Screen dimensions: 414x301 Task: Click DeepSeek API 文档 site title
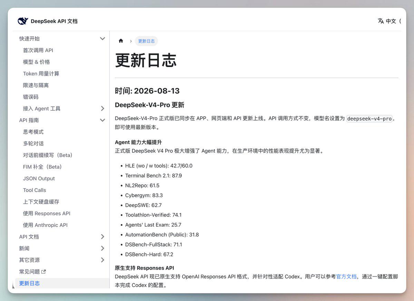point(54,21)
